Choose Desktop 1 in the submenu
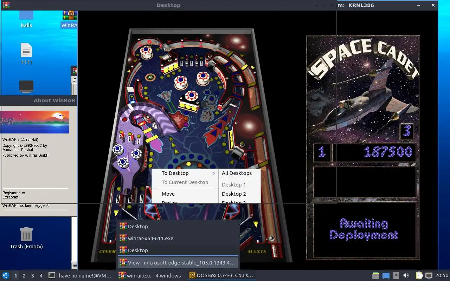This screenshot has width=450, height=281. pos(234,185)
